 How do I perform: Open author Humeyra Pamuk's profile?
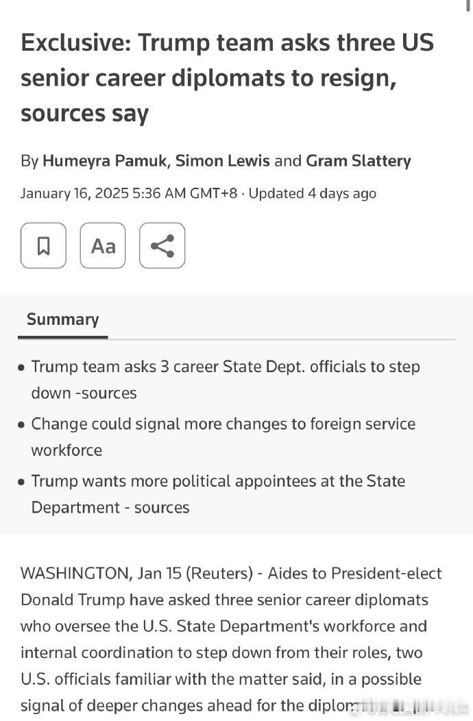click(x=104, y=160)
